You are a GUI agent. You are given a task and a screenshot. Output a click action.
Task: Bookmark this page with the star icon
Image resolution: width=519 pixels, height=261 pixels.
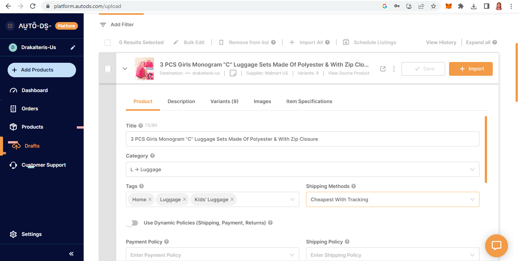[433, 6]
